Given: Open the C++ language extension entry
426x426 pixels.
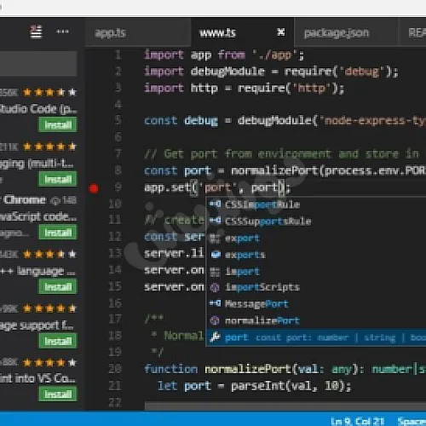Looking at the screenshot, I should point(37,271).
